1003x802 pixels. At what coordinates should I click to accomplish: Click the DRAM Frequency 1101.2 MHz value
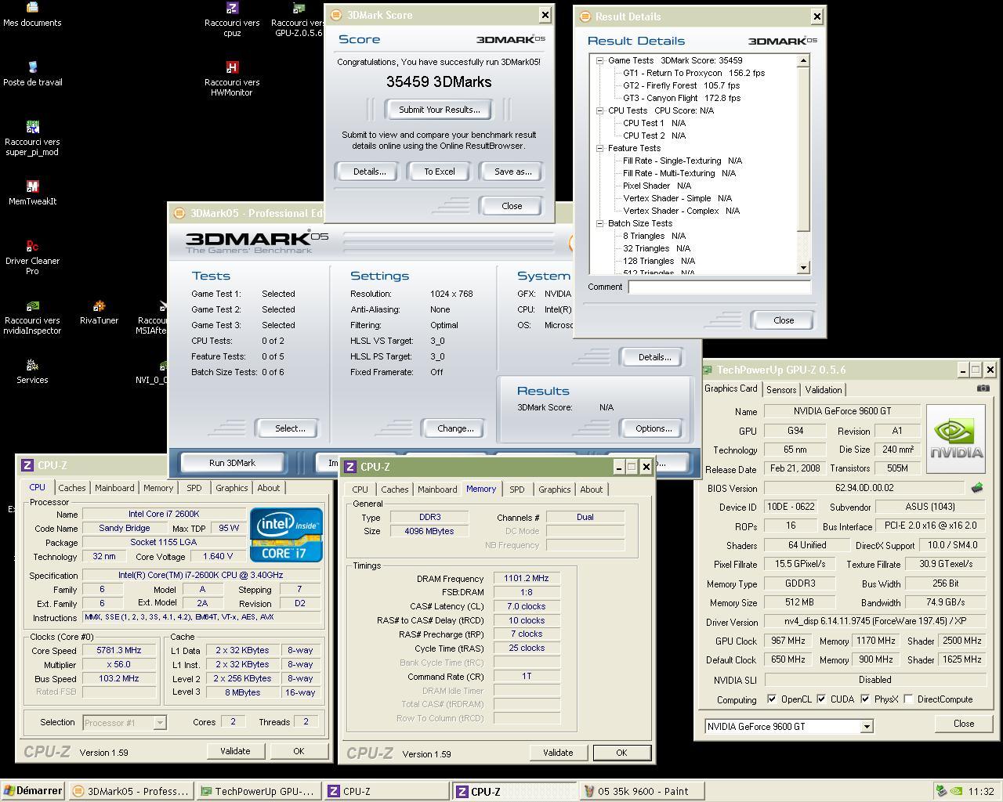tap(527, 578)
